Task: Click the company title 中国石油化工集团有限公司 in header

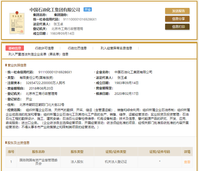Action: point(55,10)
